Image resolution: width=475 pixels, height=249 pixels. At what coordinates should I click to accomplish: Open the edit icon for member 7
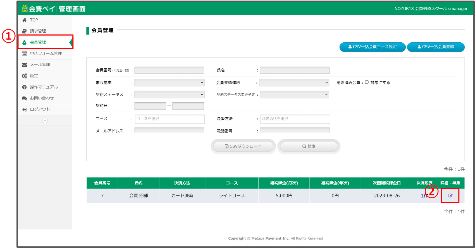click(450, 195)
